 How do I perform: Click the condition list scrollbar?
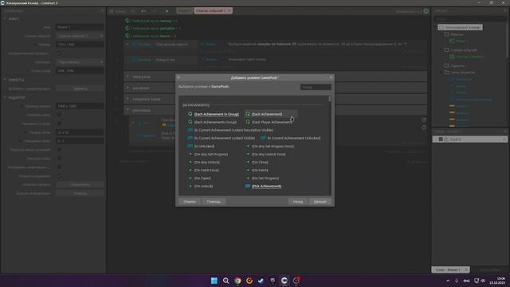(330, 99)
